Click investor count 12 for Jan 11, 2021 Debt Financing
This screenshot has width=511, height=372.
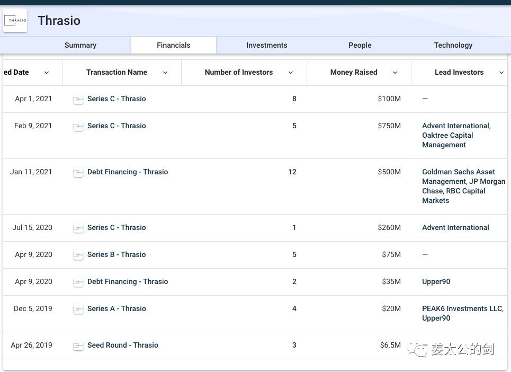pyautogui.click(x=292, y=172)
